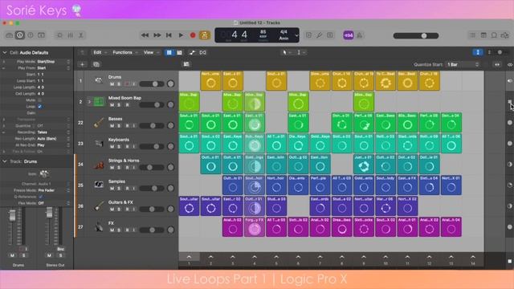Viewport: 514px width, 289px height.
Task: Add a new track with plus button
Action: pos(82,64)
